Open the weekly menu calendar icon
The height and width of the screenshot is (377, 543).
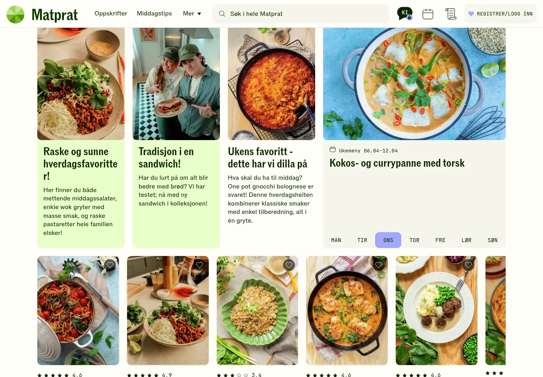[x=427, y=14]
